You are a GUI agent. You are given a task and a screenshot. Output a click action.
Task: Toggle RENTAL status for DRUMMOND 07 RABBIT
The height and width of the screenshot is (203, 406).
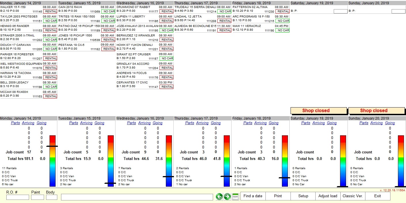pos(166,11)
